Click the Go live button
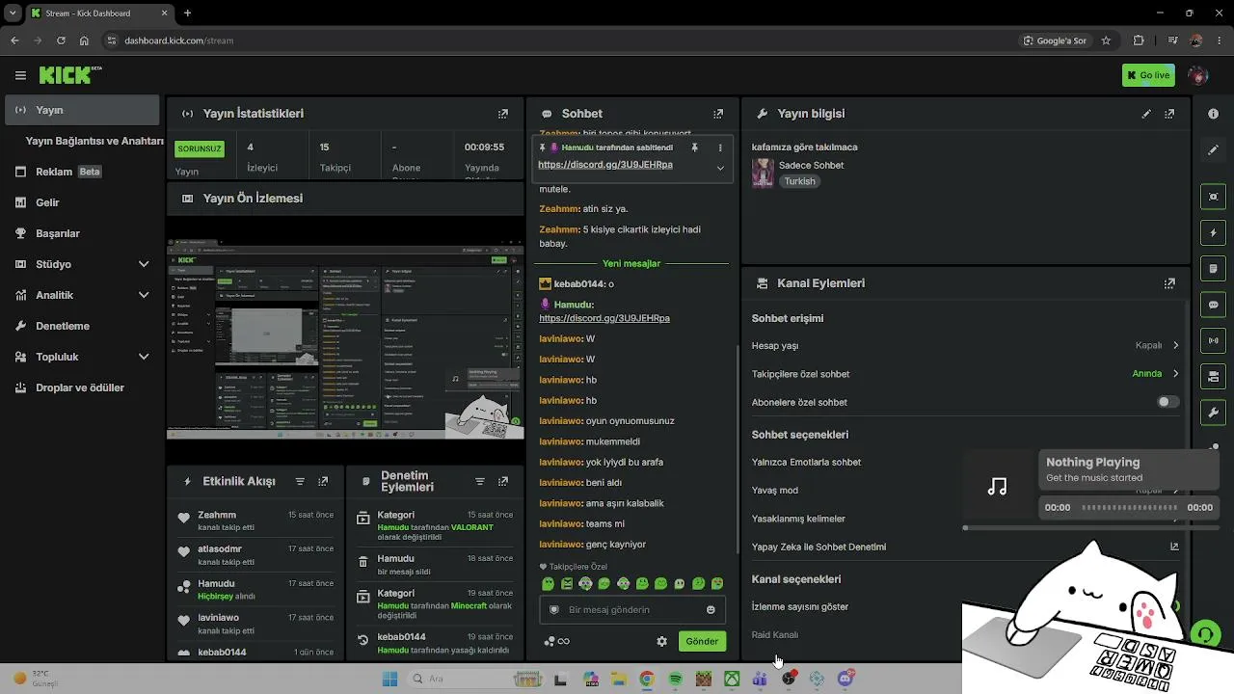The width and height of the screenshot is (1234, 694). (1148, 75)
